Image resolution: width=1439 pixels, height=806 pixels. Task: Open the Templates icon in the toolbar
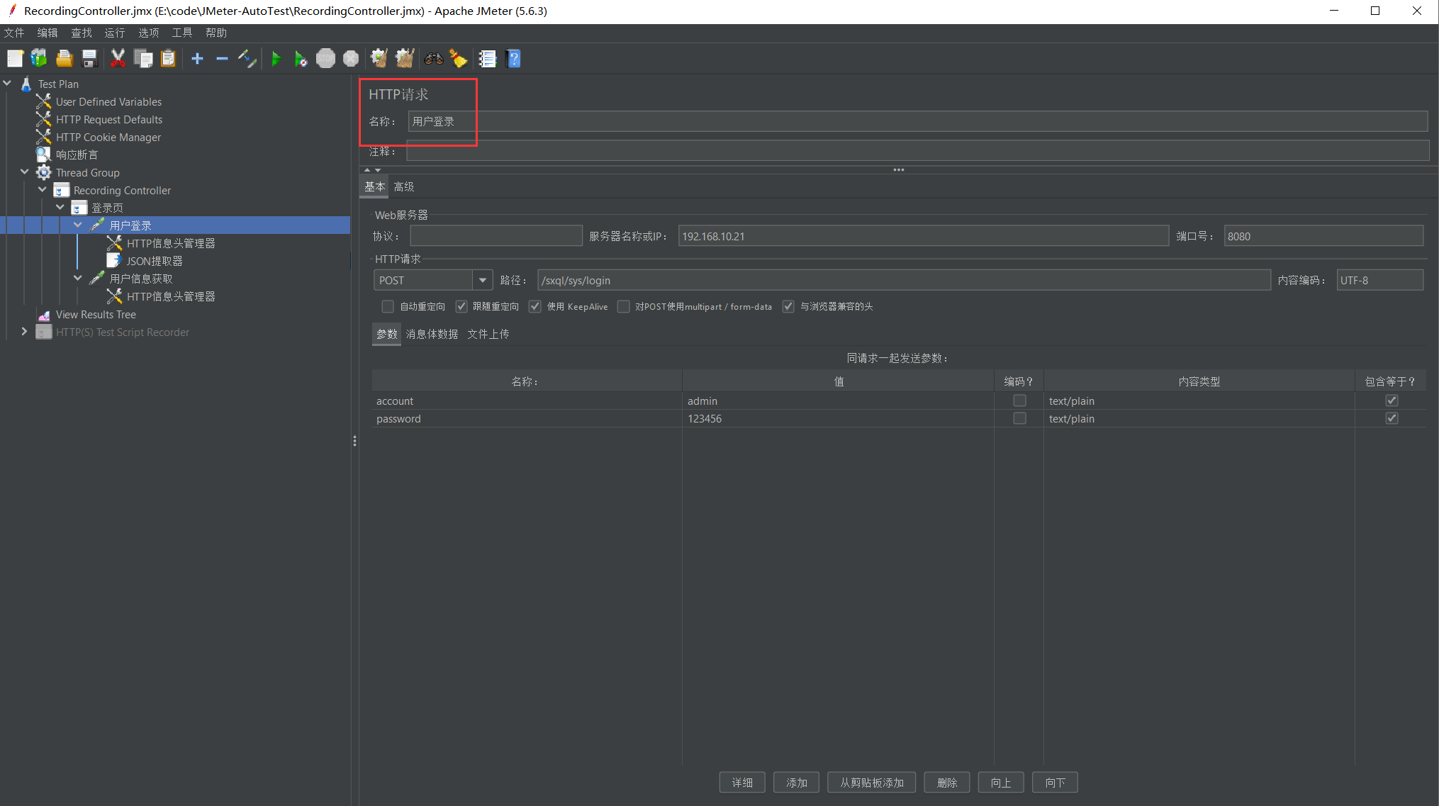pos(39,59)
